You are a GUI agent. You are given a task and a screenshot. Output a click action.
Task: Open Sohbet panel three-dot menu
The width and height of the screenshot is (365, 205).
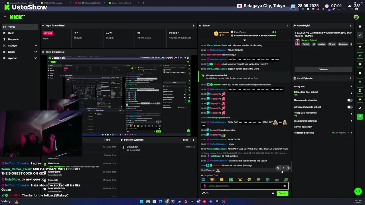point(288,26)
